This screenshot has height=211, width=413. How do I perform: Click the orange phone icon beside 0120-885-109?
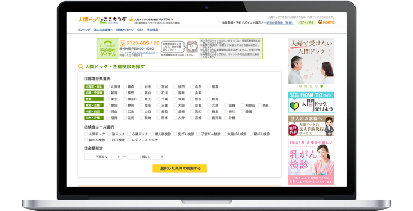123,43
